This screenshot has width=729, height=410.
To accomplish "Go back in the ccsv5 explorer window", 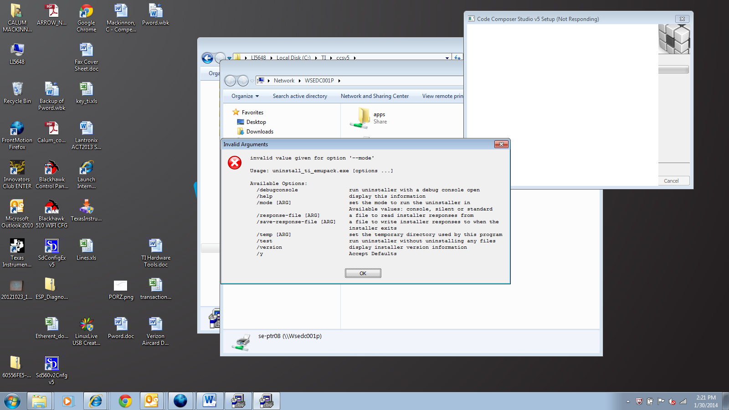I will 207,58.
